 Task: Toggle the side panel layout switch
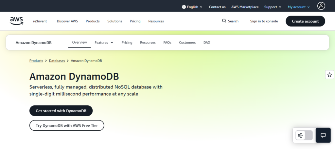click(304, 135)
